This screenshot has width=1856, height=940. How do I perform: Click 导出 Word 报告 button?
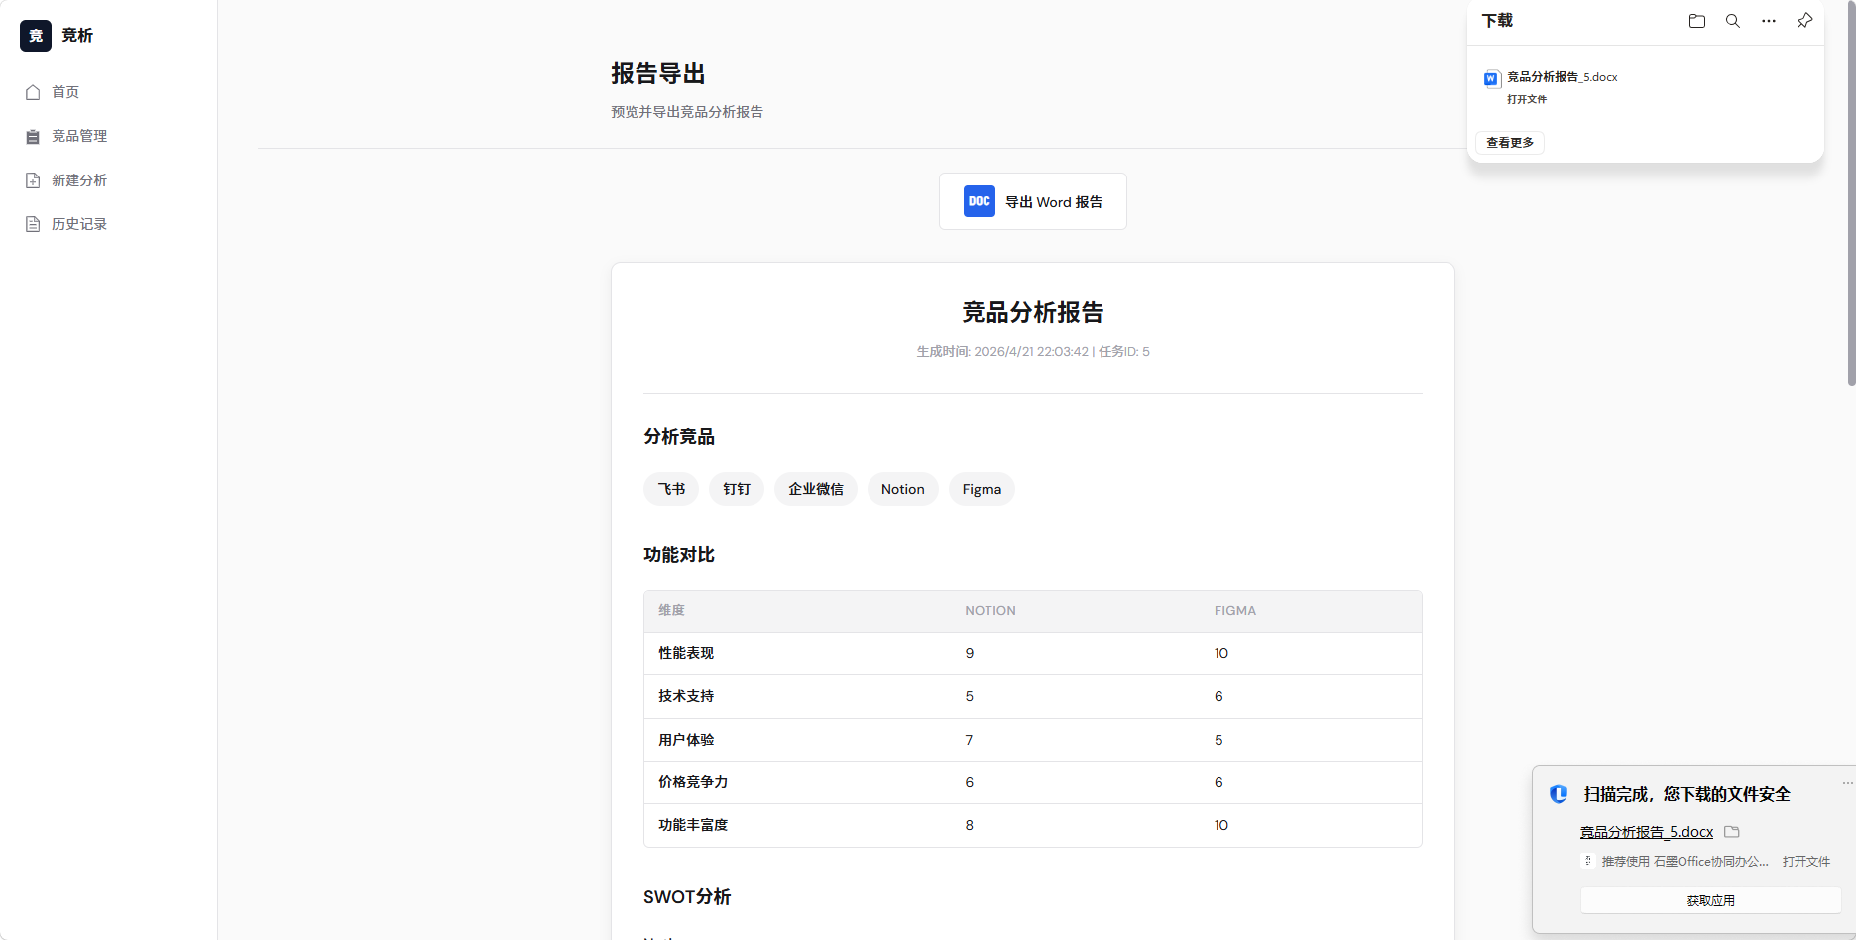(x=1032, y=201)
